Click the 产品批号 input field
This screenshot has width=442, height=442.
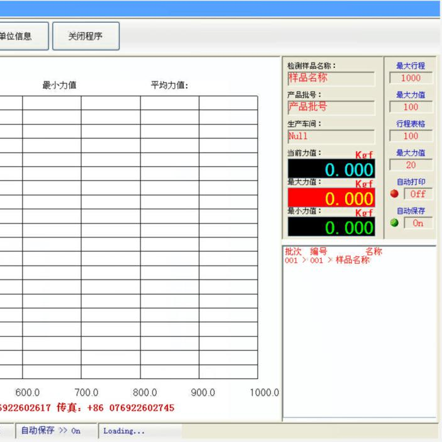[331, 107]
